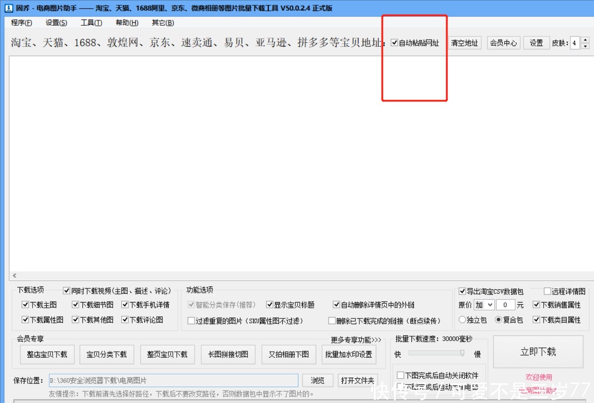Toggle the 下载类目属性 checkbox
The height and width of the screenshot is (403, 594).
coord(537,320)
